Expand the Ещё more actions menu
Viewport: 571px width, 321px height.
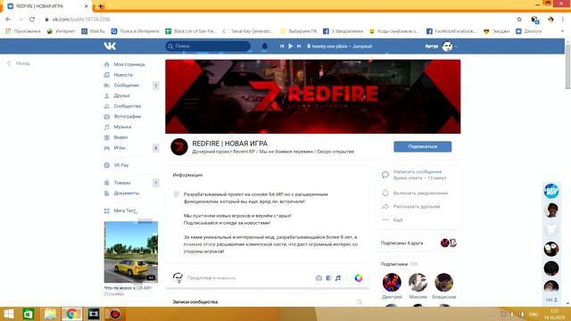pos(398,220)
